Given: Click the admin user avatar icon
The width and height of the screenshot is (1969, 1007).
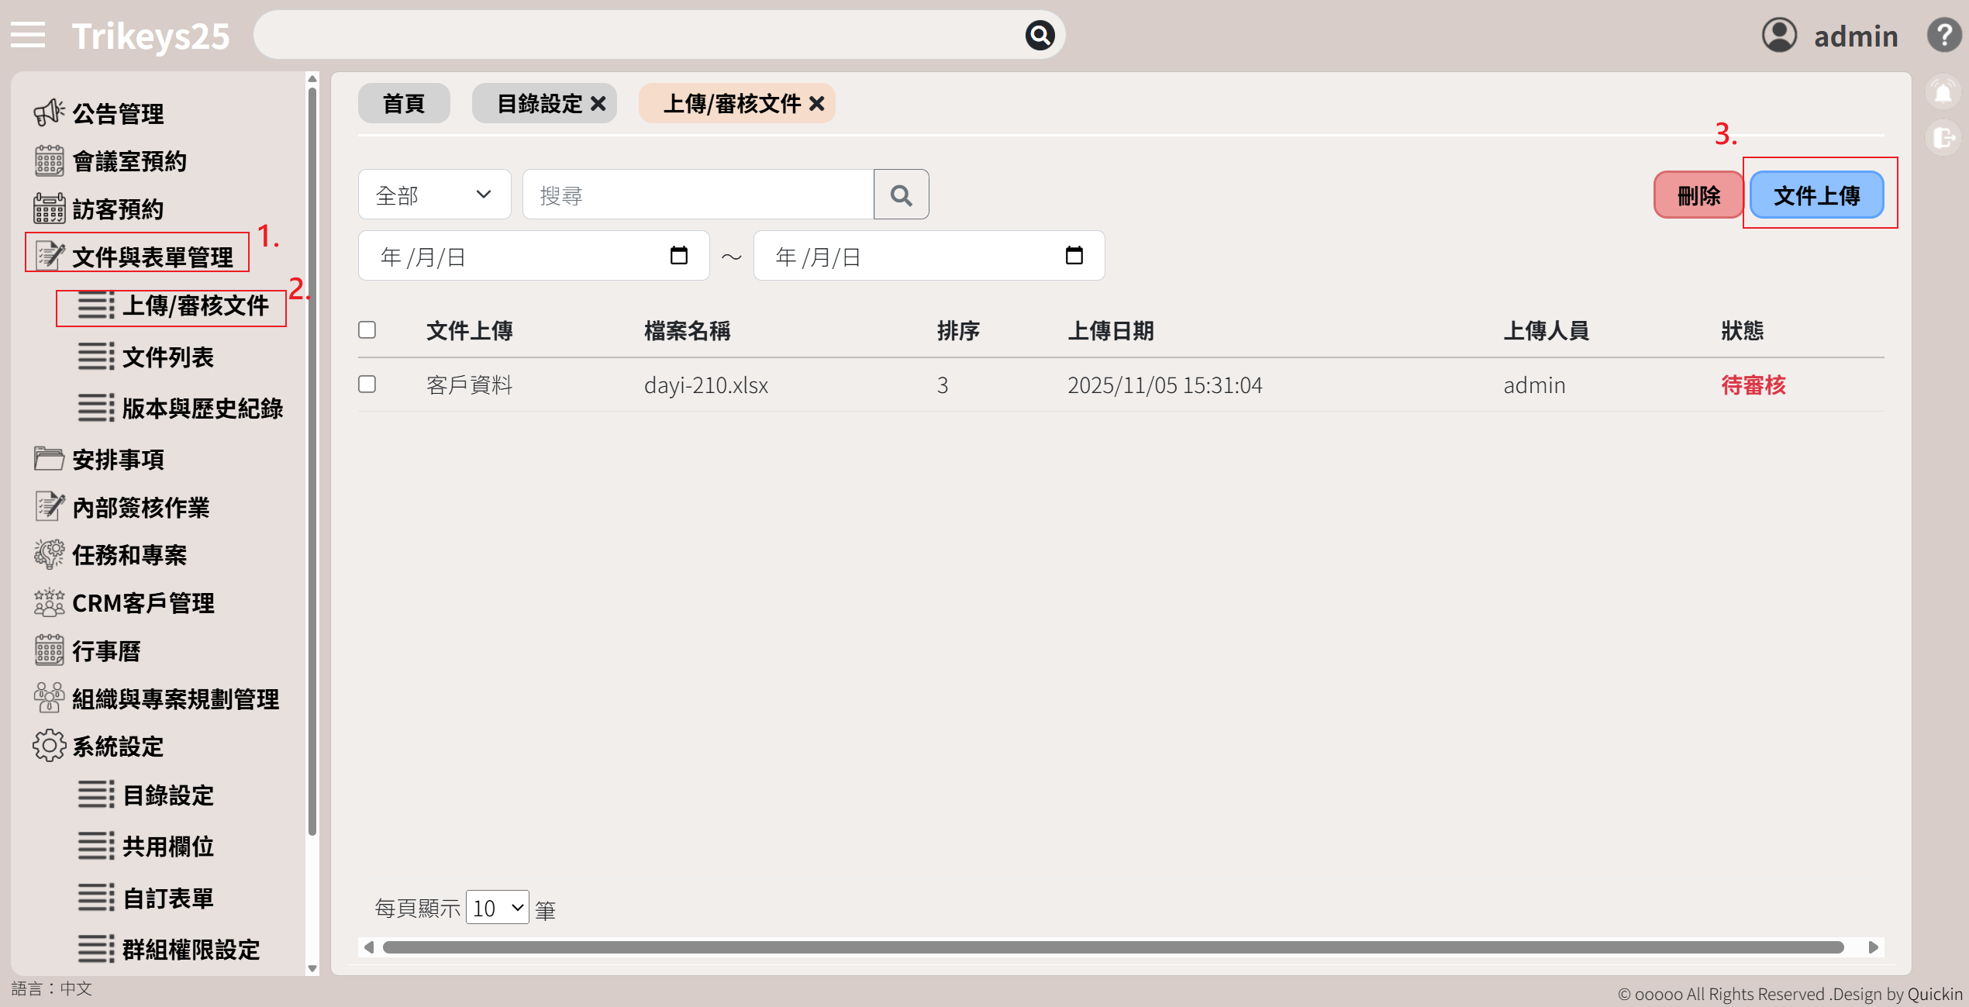Looking at the screenshot, I should [x=1779, y=35].
